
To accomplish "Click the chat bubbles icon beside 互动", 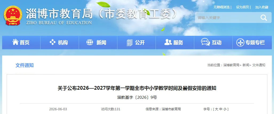I will 205,42.
